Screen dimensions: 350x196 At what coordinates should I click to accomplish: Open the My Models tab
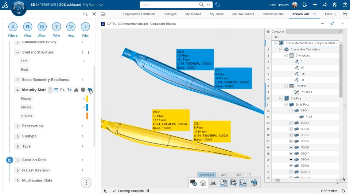coord(193,14)
